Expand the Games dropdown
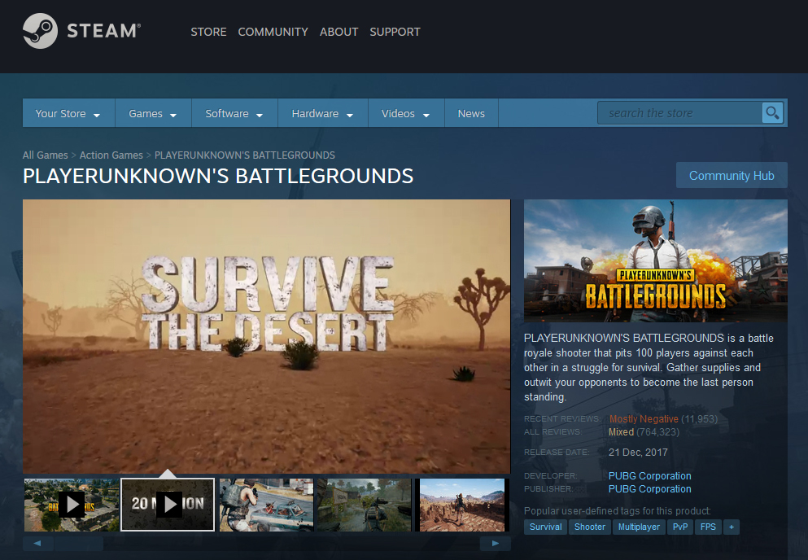The width and height of the screenshot is (808, 560). [x=152, y=113]
